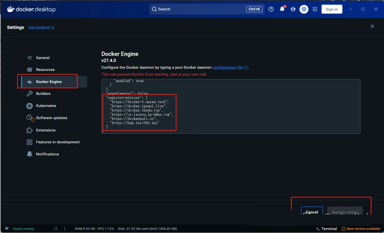The width and height of the screenshot is (384, 233).
Task: Click the Ctrl+K shortcut badge
Action: click(254, 9)
